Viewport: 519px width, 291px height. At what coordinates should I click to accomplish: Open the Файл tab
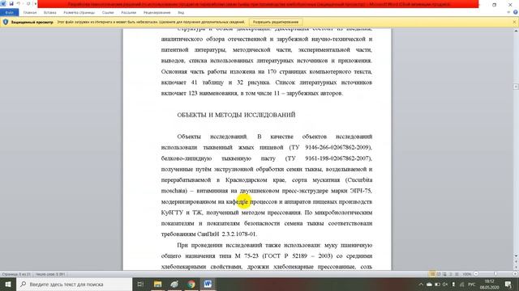9,13
